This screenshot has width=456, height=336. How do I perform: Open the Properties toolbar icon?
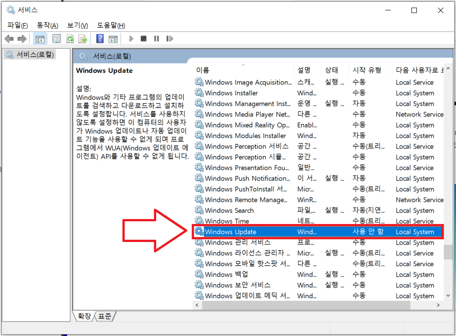pos(56,39)
